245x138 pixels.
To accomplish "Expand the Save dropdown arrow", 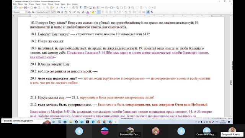I will [x=28, y=8].
